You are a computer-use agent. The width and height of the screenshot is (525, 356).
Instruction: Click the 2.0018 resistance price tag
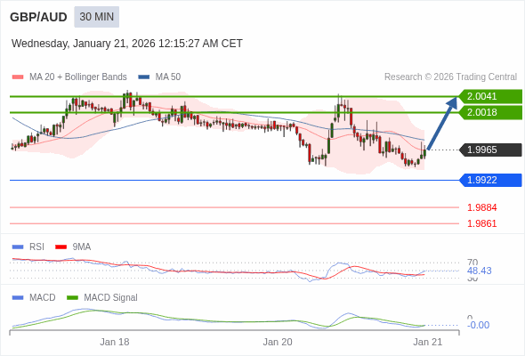490,112
